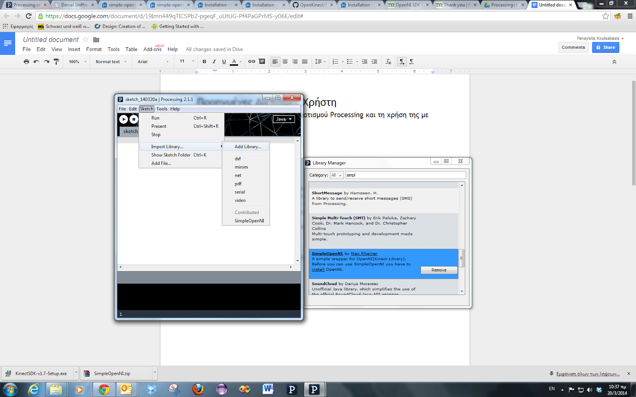Reload the page in Chrome
The width and height of the screenshot is (636, 397).
28,16
